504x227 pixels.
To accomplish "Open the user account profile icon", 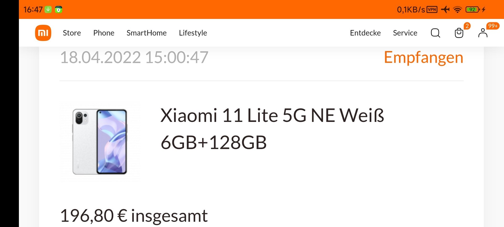I will pos(483,33).
